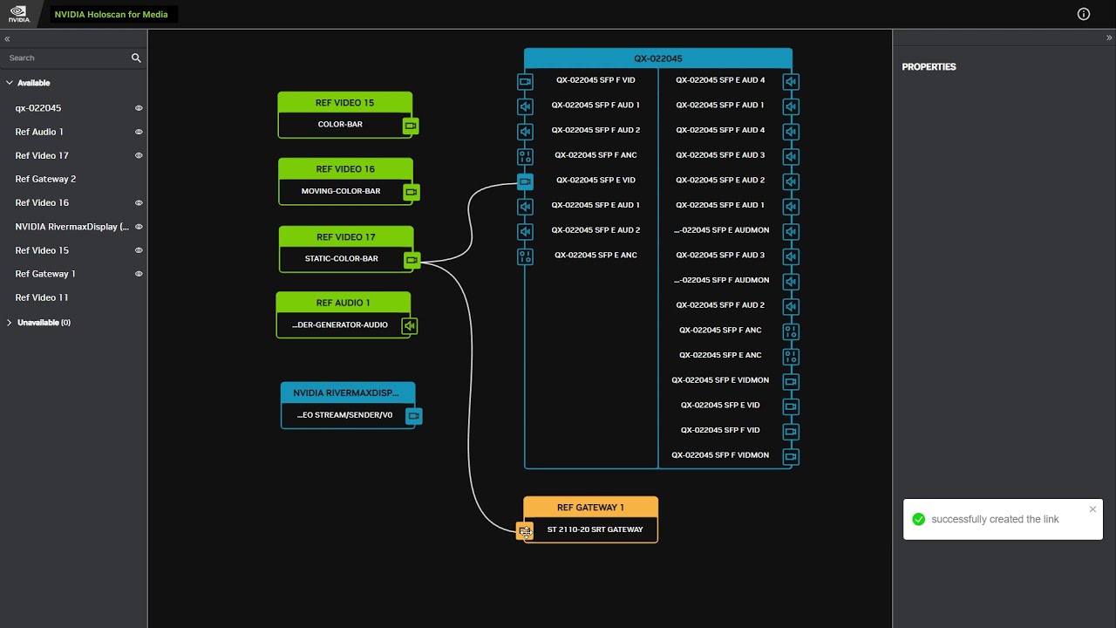1116x628 pixels.
Task: Click the NVIDIA logo icon
Action: coord(19,14)
